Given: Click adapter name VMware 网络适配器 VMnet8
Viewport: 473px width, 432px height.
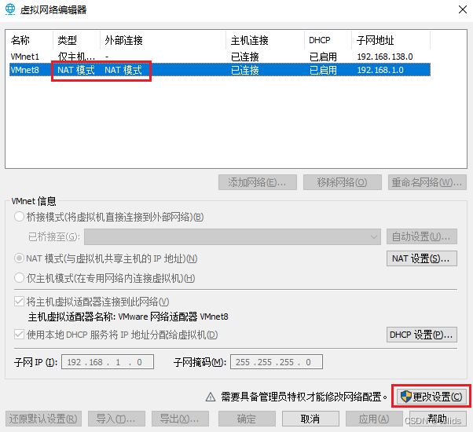Looking at the screenshot, I should (173, 317).
